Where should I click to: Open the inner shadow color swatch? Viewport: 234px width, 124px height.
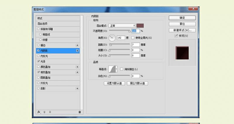click(140, 26)
